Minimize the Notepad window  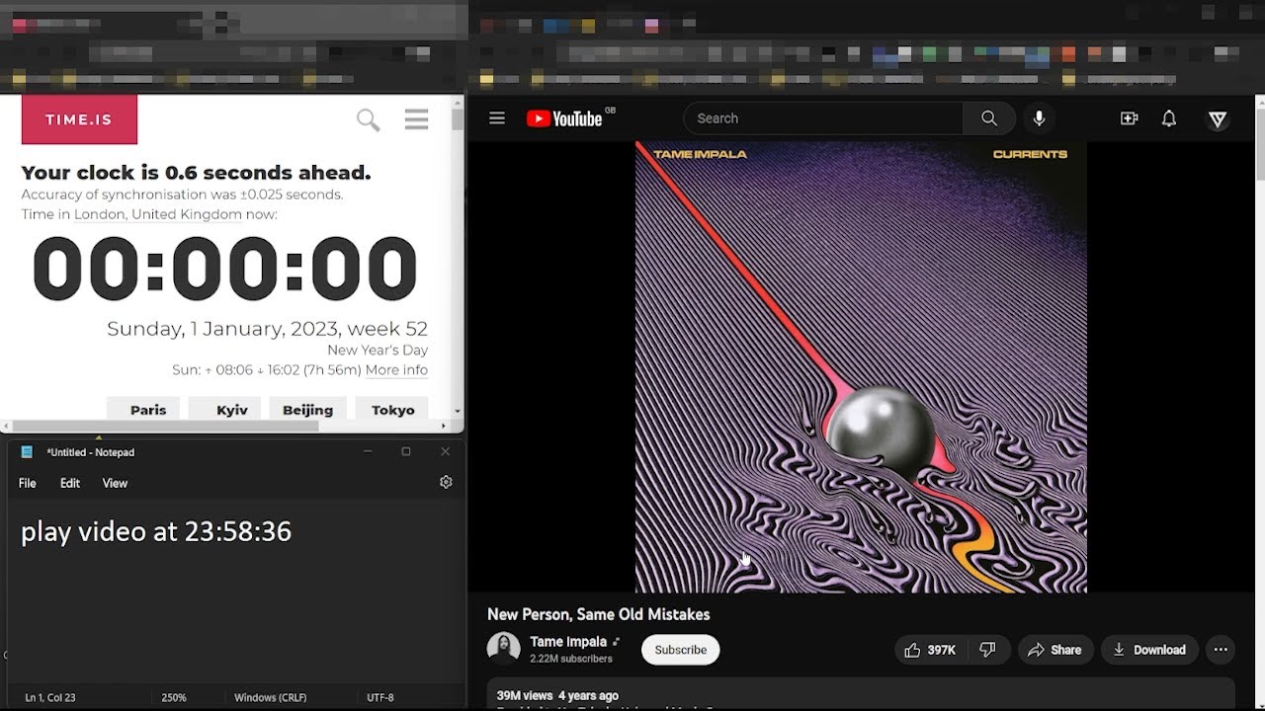[368, 451]
